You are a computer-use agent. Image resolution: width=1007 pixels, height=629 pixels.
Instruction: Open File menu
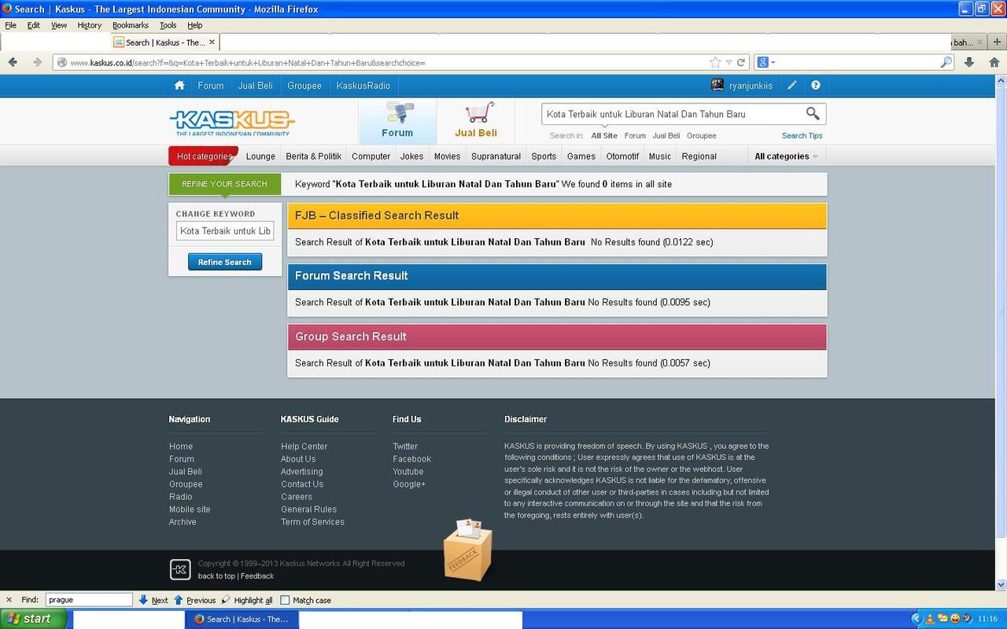click(x=10, y=25)
